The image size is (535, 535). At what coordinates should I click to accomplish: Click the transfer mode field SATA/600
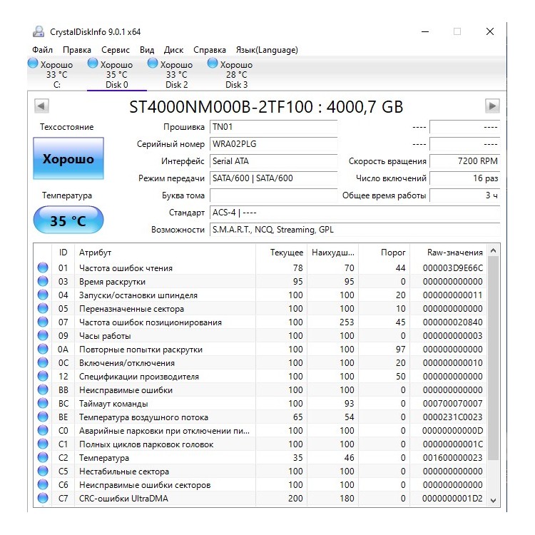point(274,178)
